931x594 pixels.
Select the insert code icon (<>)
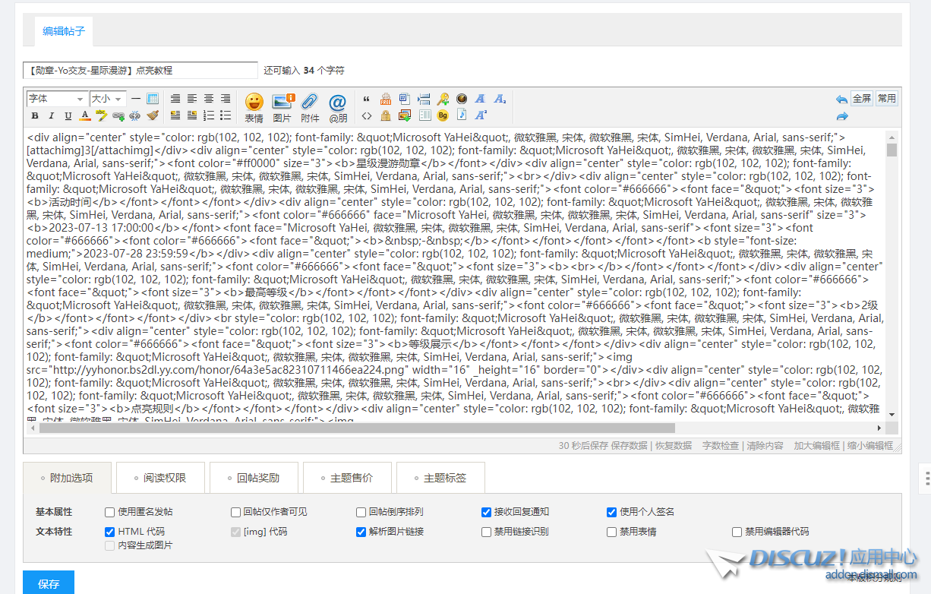(368, 114)
